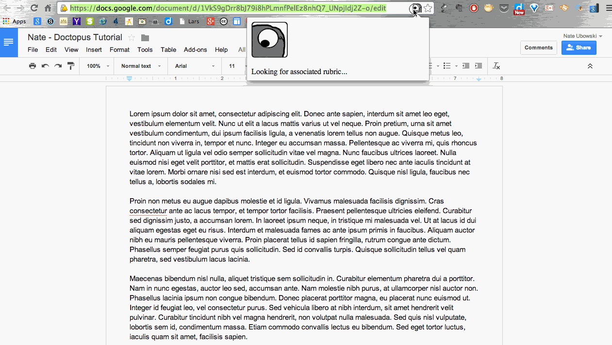Click the browser Back arrow
Screen dimensions: 612x345
7,8
